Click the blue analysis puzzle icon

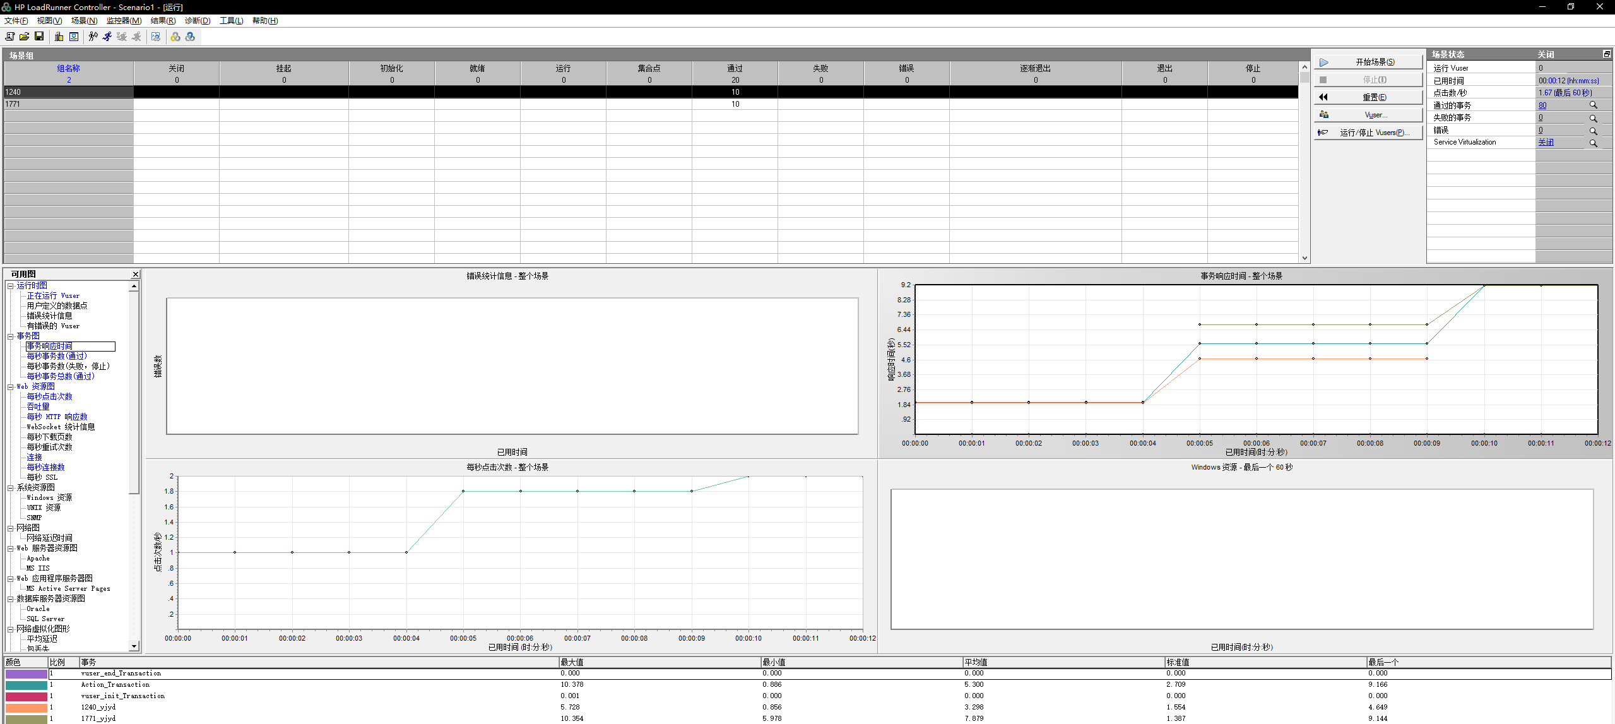coord(156,37)
